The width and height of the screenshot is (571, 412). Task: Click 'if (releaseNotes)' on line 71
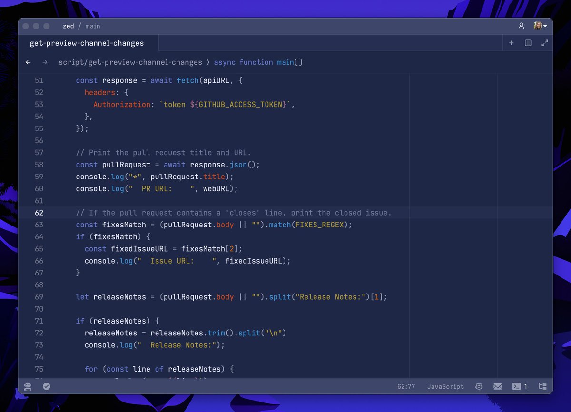click(118, 321)
